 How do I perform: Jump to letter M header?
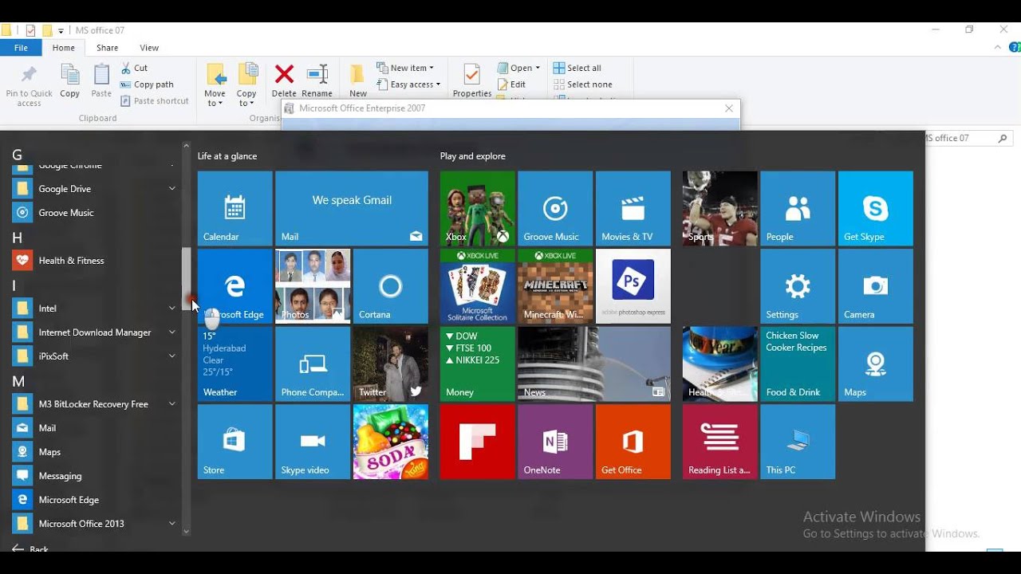click(18, 381)
